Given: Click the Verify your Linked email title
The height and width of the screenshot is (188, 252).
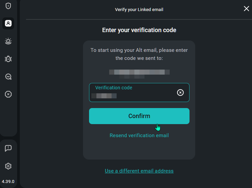Looking at the screenshot, I should tap(139, 9).
